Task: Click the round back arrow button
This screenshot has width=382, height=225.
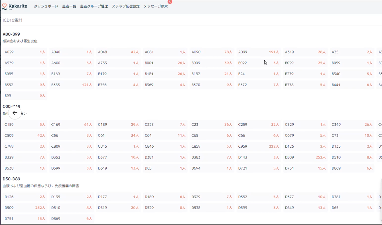Action: pos(15,113)
